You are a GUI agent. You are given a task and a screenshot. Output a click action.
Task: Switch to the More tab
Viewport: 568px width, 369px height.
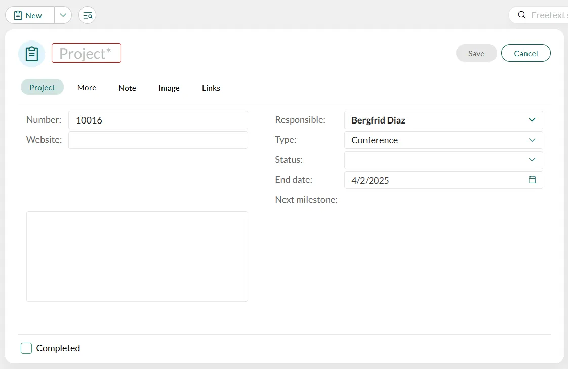pos(87,88)
